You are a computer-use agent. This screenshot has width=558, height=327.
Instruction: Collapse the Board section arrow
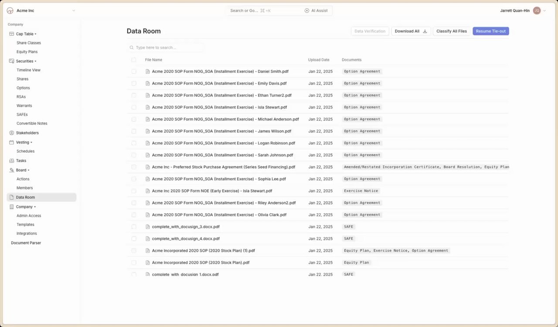coord(29,170)
